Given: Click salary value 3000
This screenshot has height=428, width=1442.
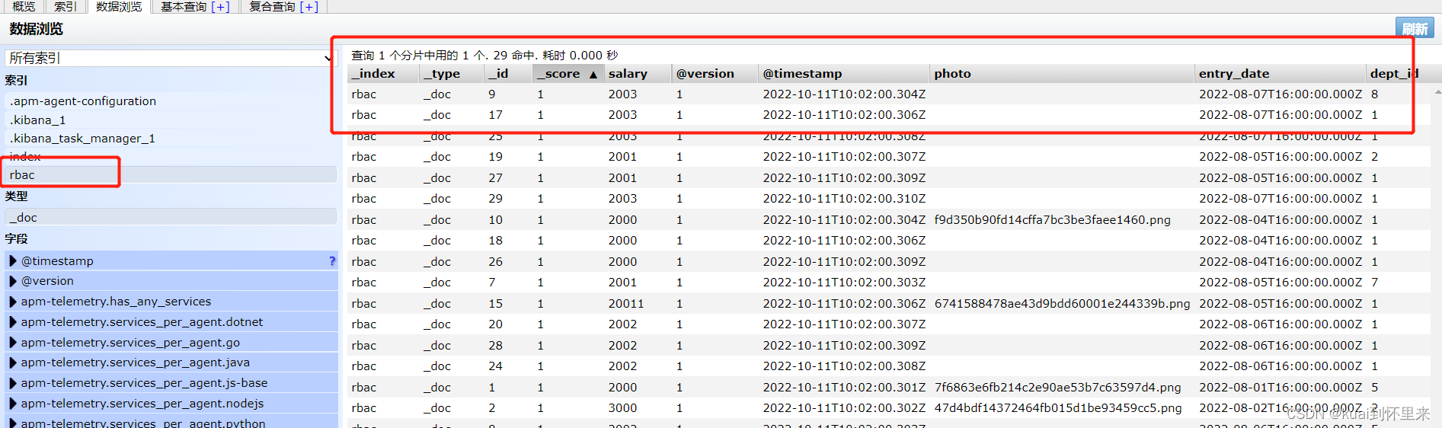Looking at the screenshot, I should click(622, 408).
